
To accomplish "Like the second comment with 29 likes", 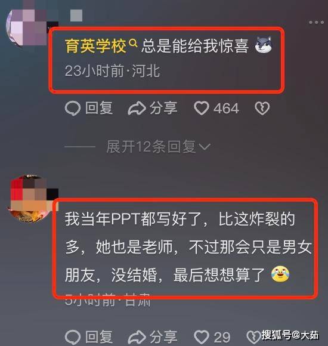I will click(201, 337).
